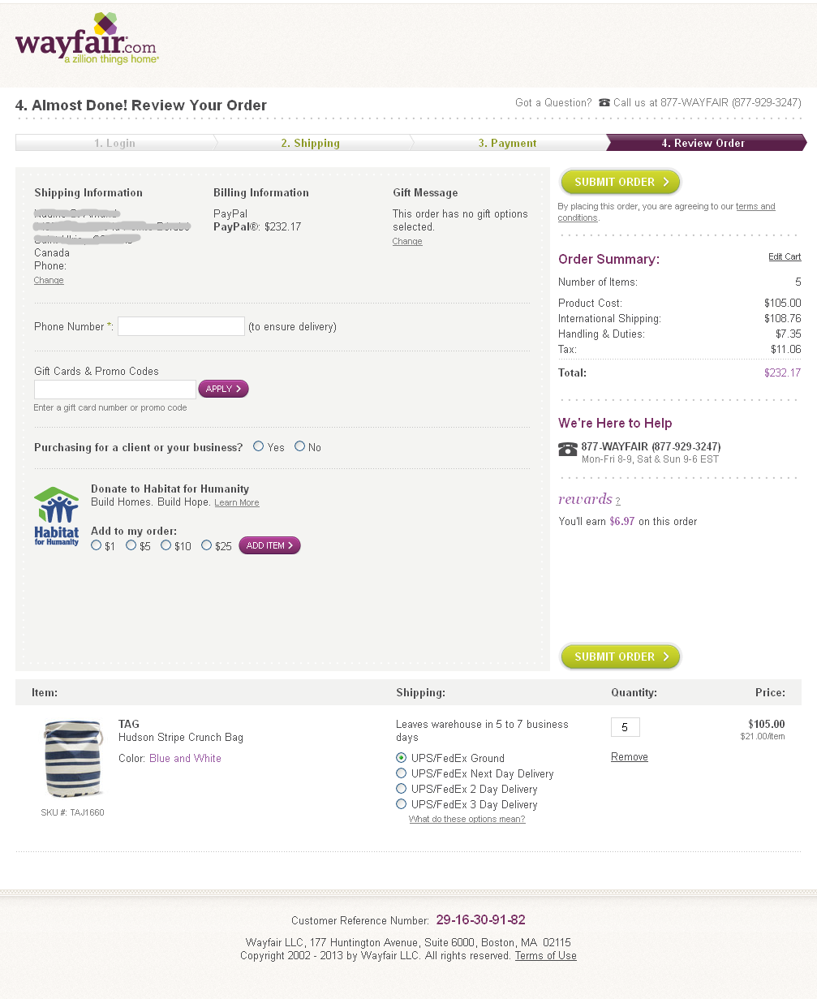Click the customer reference number 29-16-30-91-82
Screen dimensions: 817x999
pos(480,920)
